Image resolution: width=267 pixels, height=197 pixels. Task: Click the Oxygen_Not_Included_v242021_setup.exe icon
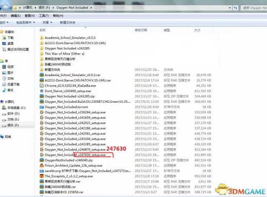click(x=42, y=123)
